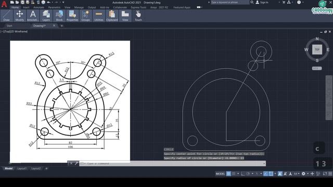Expand the Utilities ribbon panel
Image resolution: width=333 pixels, height=187 pixels.
click(99, 16)
